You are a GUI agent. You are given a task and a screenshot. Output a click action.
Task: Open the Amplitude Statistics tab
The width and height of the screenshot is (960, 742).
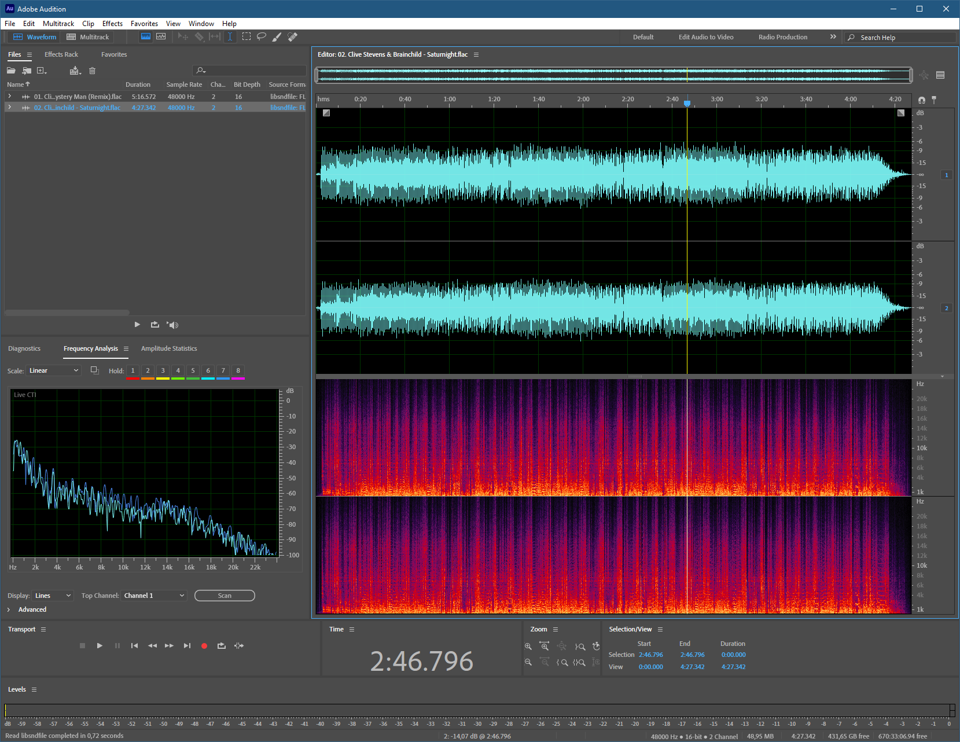tap(169, 348)
